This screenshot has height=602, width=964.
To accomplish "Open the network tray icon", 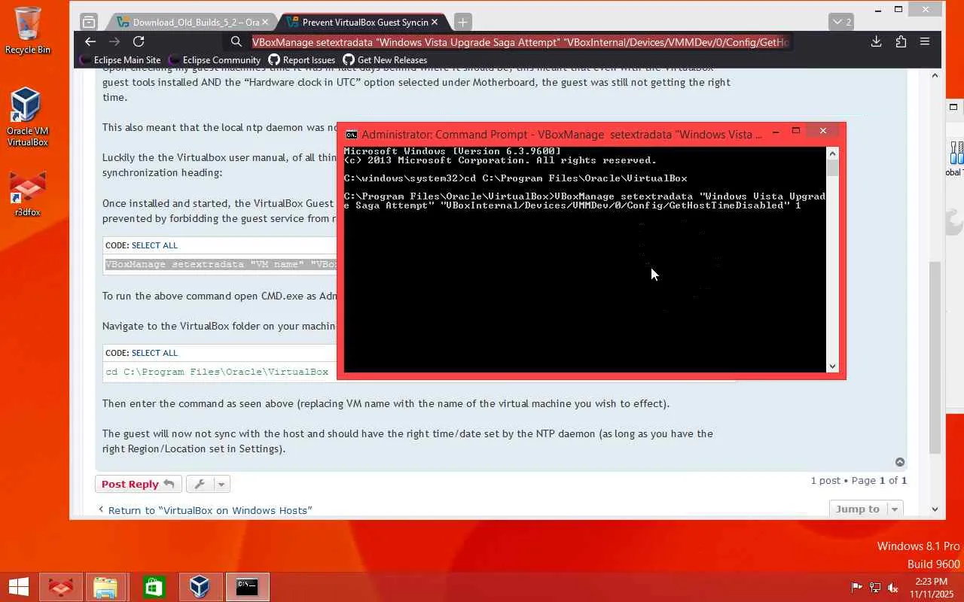I will pos(875,587).
